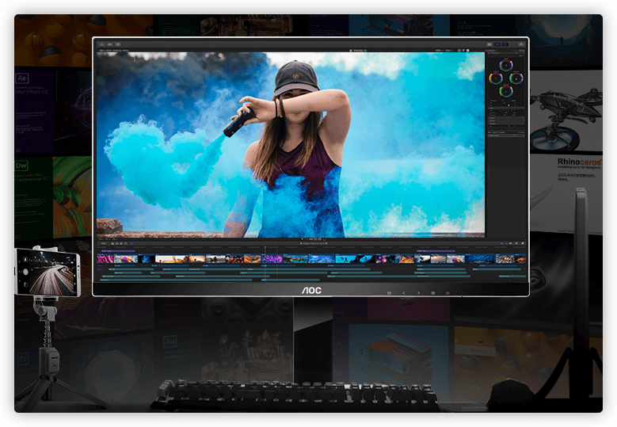This screenshot has height=427, width=617.
Task: Click the Rhinoceros tile in the background
Action: (566, 193)
